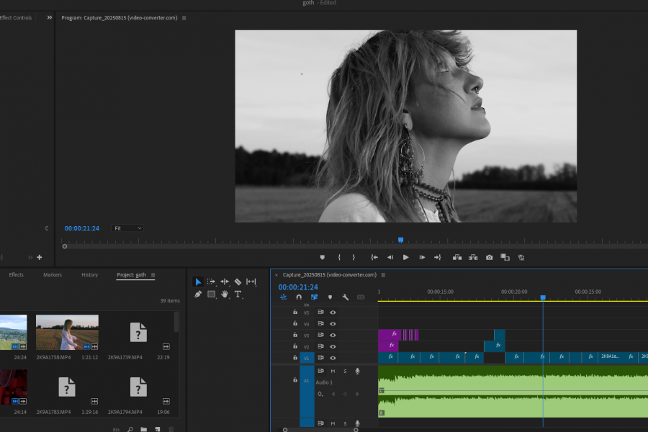Toggle lock on video track V2

tap(294, 346)
